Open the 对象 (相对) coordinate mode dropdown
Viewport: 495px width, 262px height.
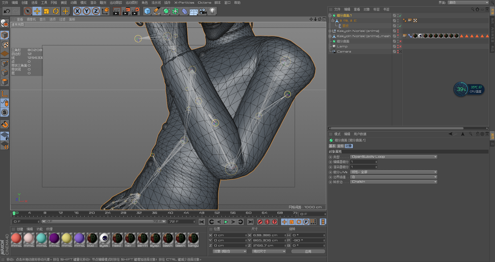pyautogui.click(x=230, y=251)
